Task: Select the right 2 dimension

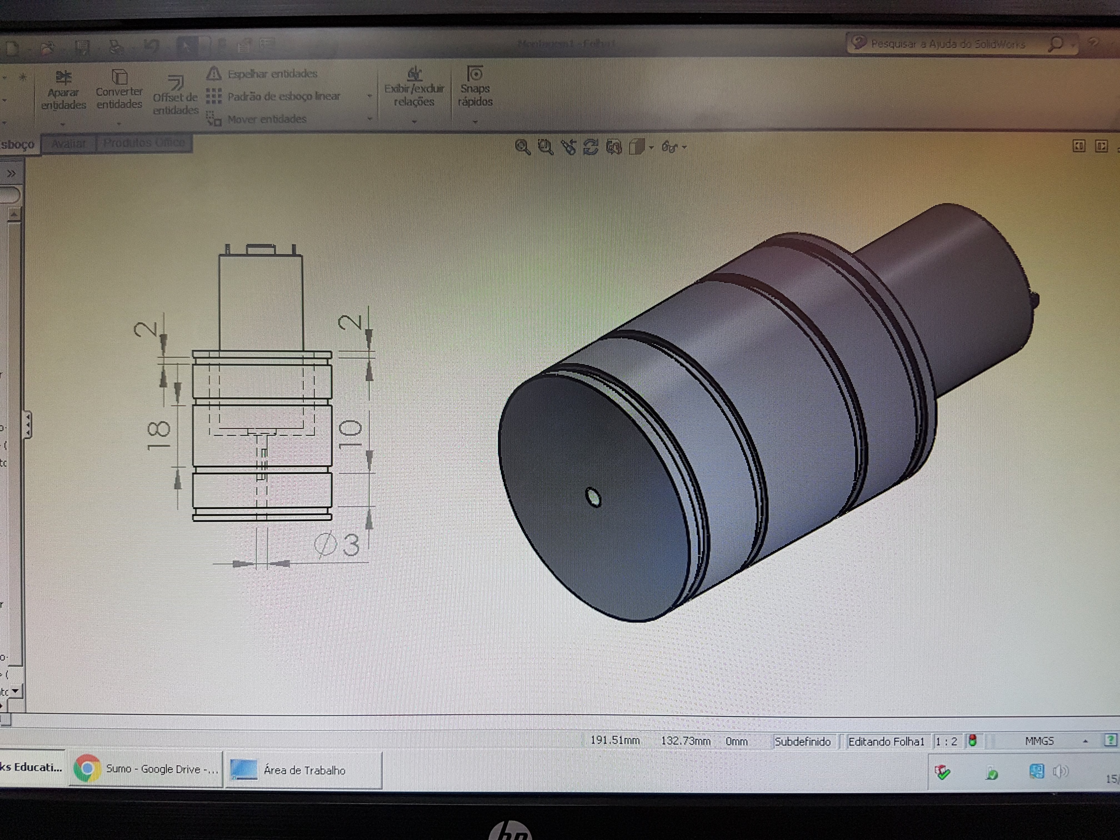Action: tap(350, 322)
